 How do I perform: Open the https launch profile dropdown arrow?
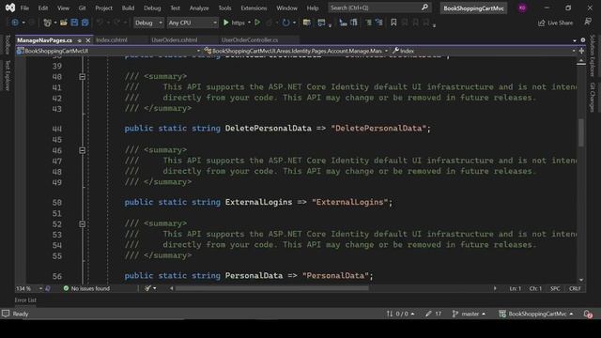pos(249,23)
